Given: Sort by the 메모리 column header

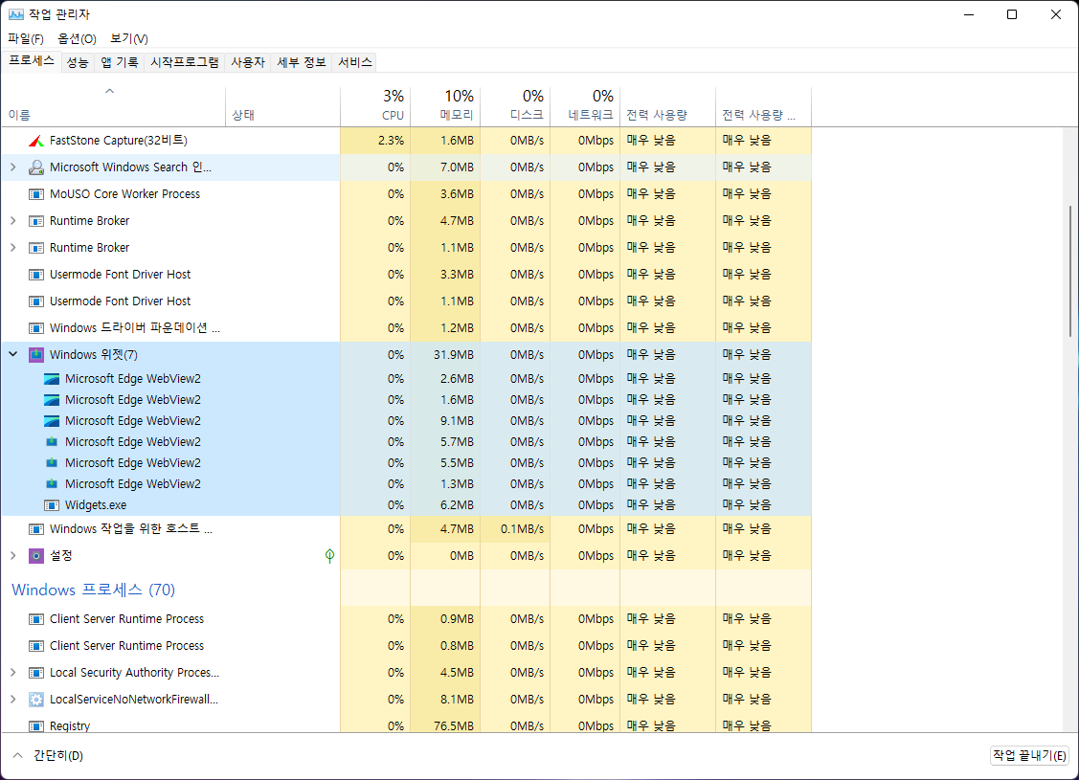Looking at the screenshot, I should [x=445, y=106].
